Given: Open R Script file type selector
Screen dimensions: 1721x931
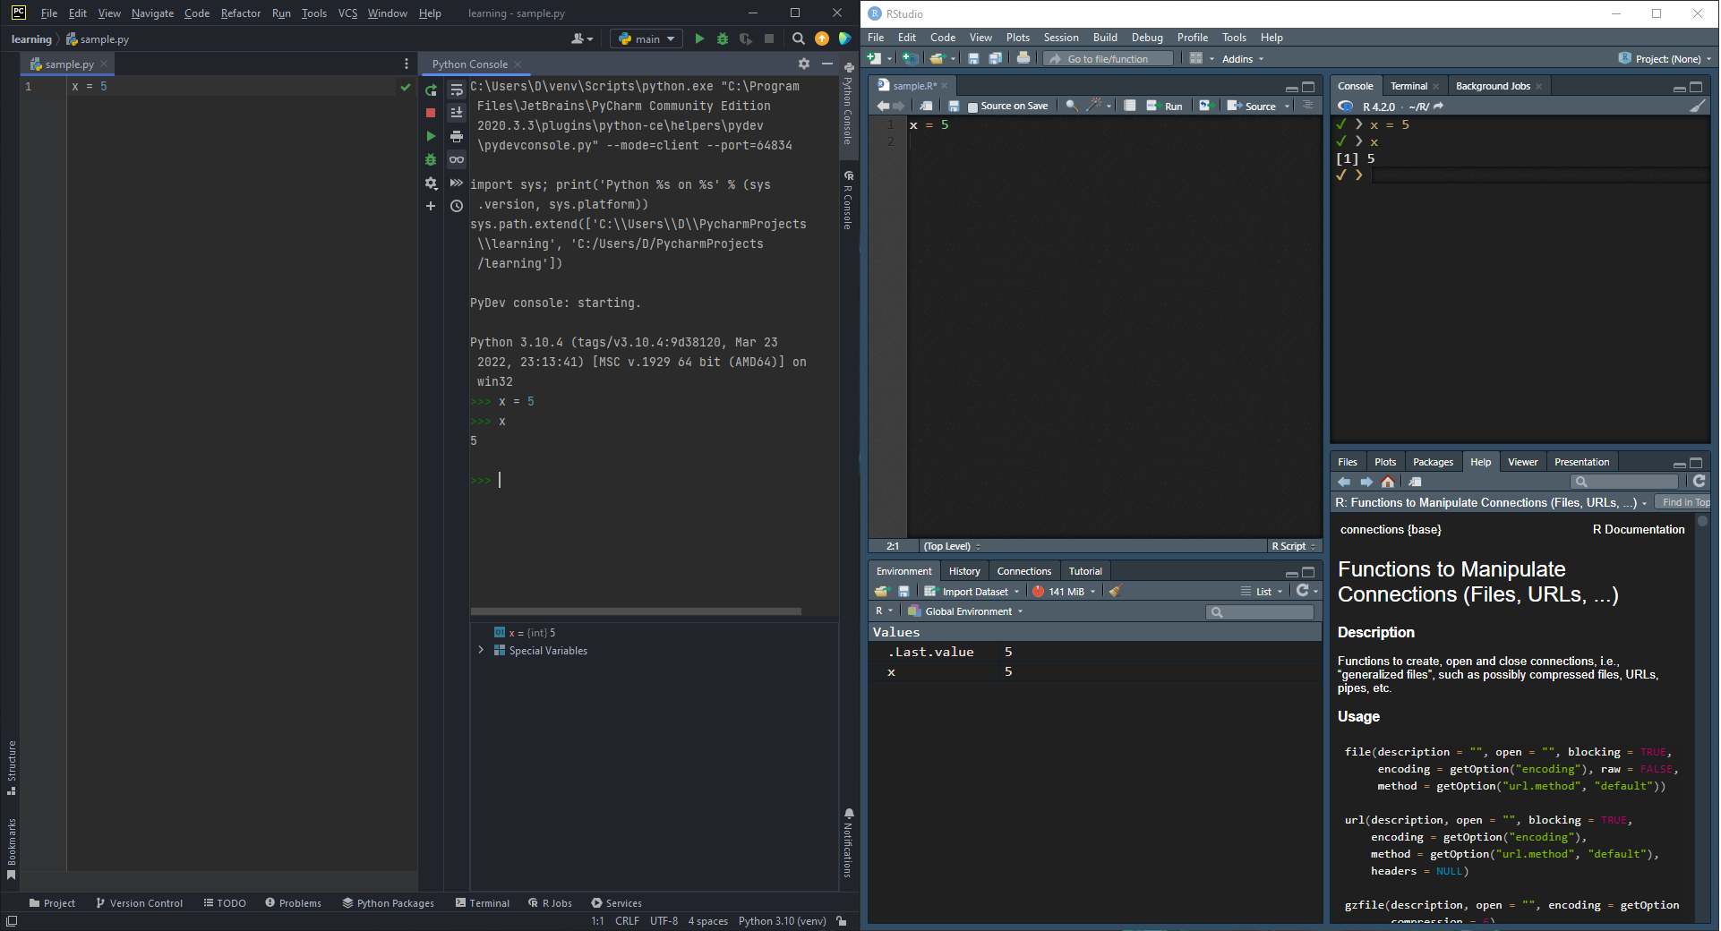Looking at the screenshot, I should point(1294,546).
